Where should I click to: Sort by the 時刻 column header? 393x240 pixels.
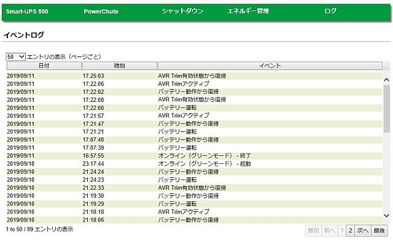pos(120,66)
